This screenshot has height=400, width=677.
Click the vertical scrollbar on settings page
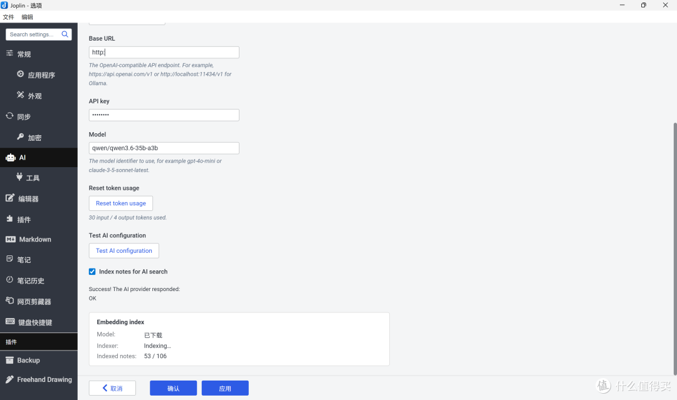674,249
